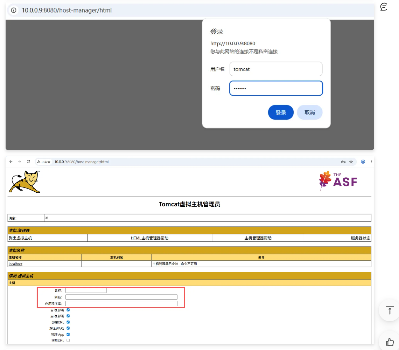Click the 密码 password field
Image resolution: width=399 pixels, height=350 pixels.
[x=276, y=88]
